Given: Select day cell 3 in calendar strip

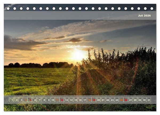Looking at the screenshot, I should point(21,100).
